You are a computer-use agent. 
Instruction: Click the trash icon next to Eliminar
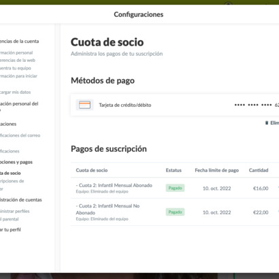point(267,122)
